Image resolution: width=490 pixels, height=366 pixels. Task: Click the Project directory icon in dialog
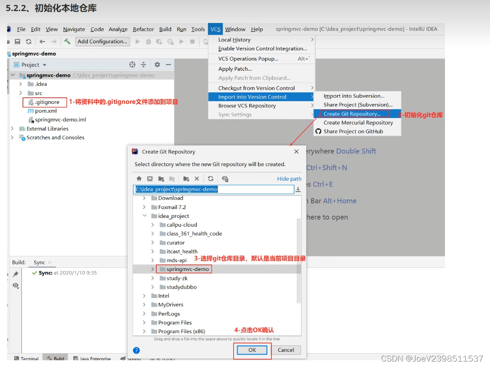coord(161,179)
